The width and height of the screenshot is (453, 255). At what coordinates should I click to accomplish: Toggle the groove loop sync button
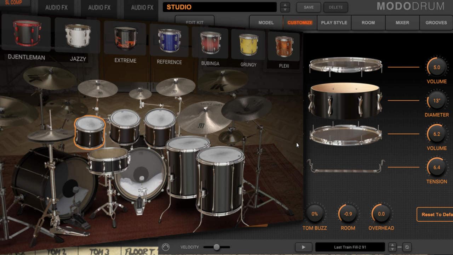[x=407, y=247]
